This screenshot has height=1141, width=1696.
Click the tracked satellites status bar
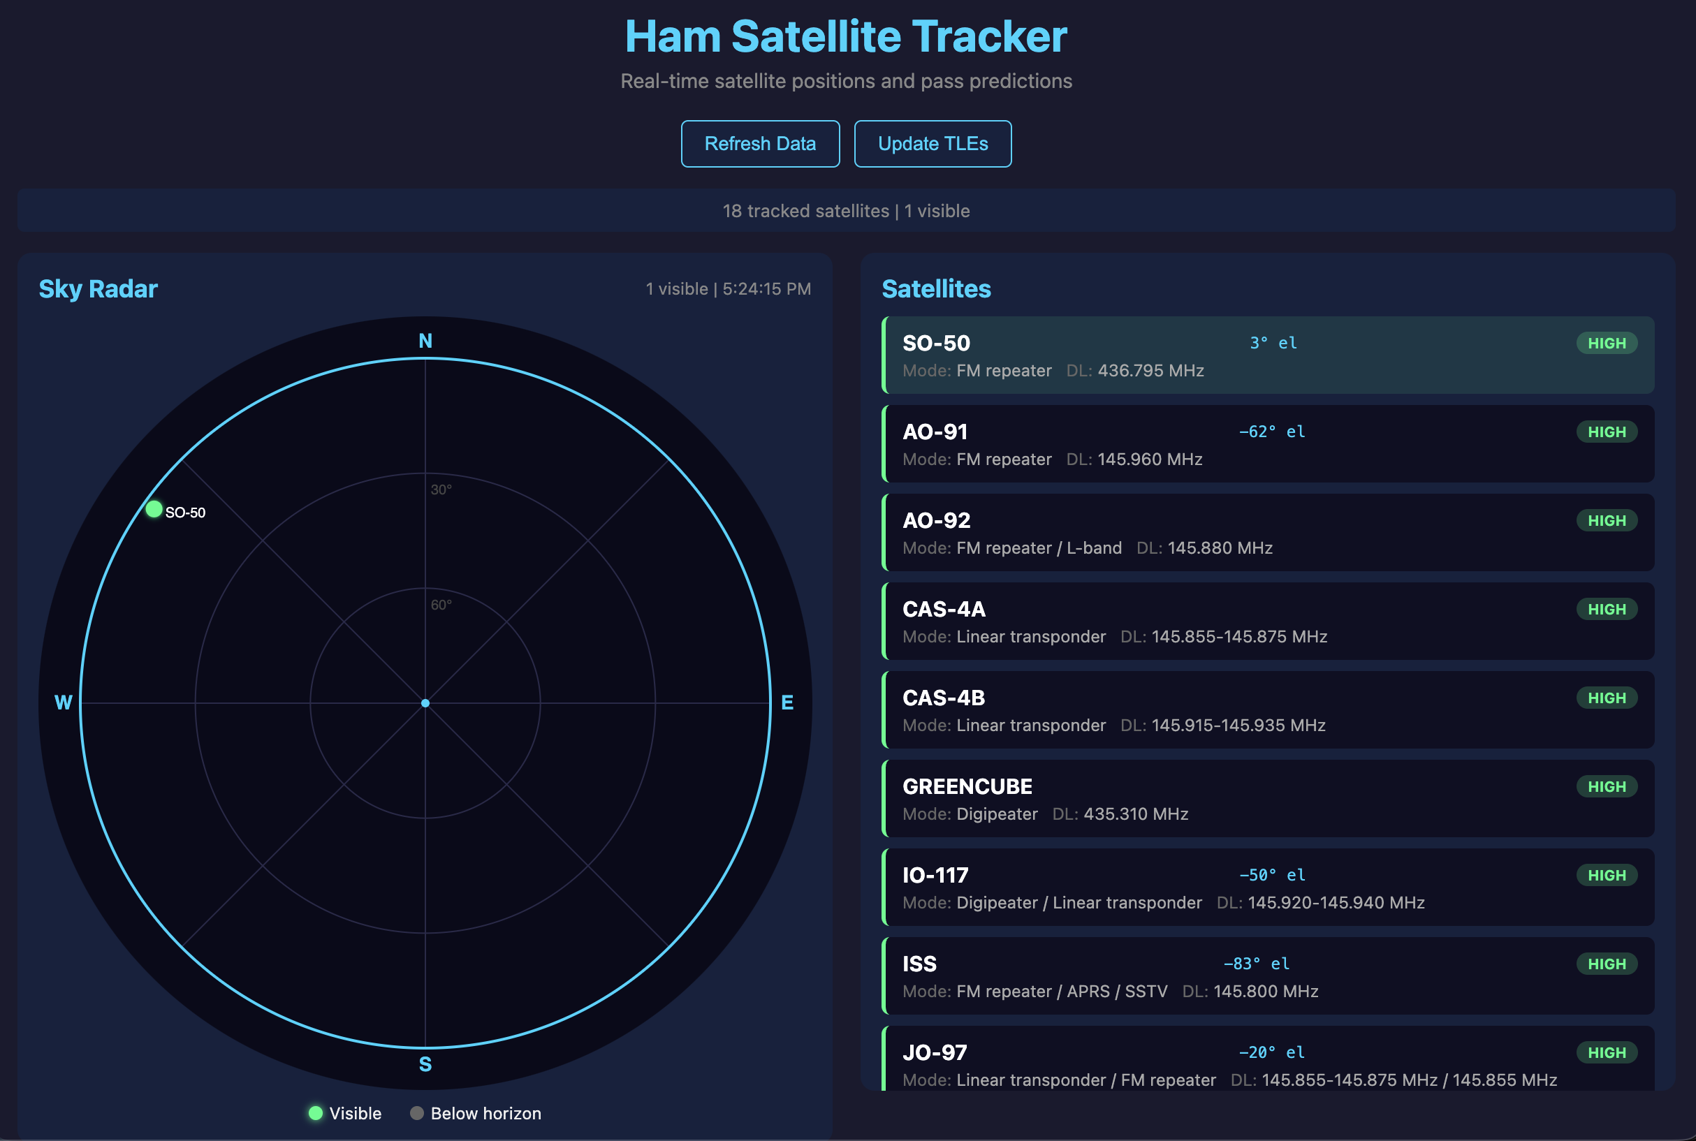(x=847, y=210)
